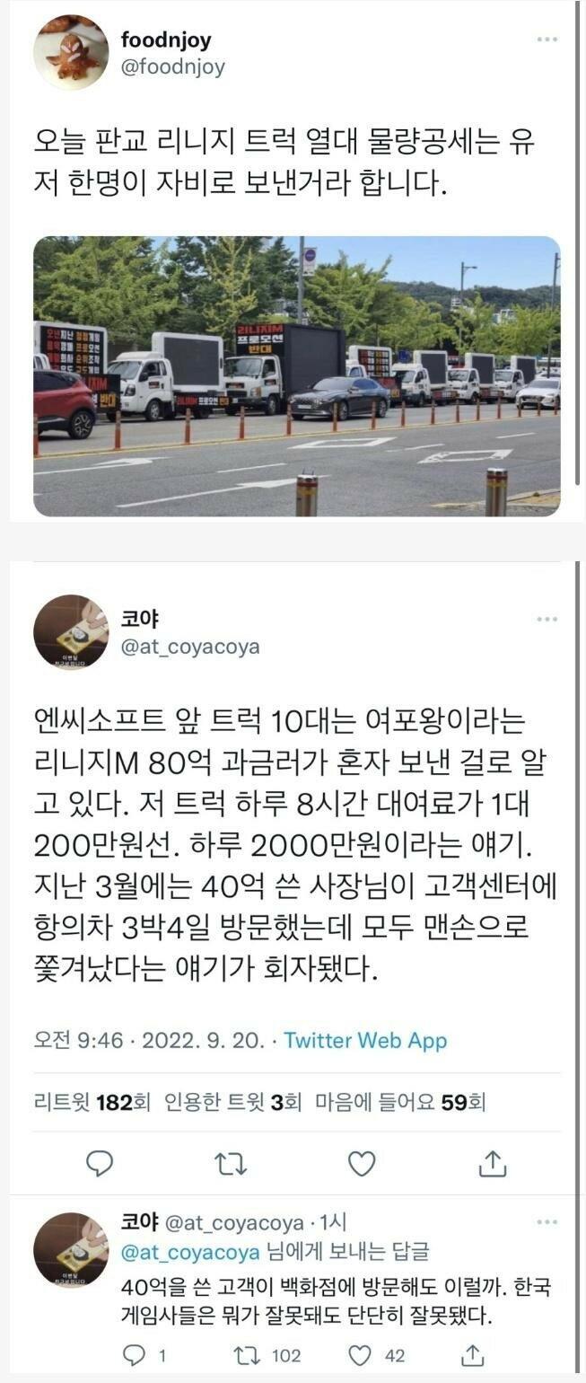This screenshot has height=1383, width=586.
Task: Retweet the reply showing 102 retweets
Action: coord(267,1355)
